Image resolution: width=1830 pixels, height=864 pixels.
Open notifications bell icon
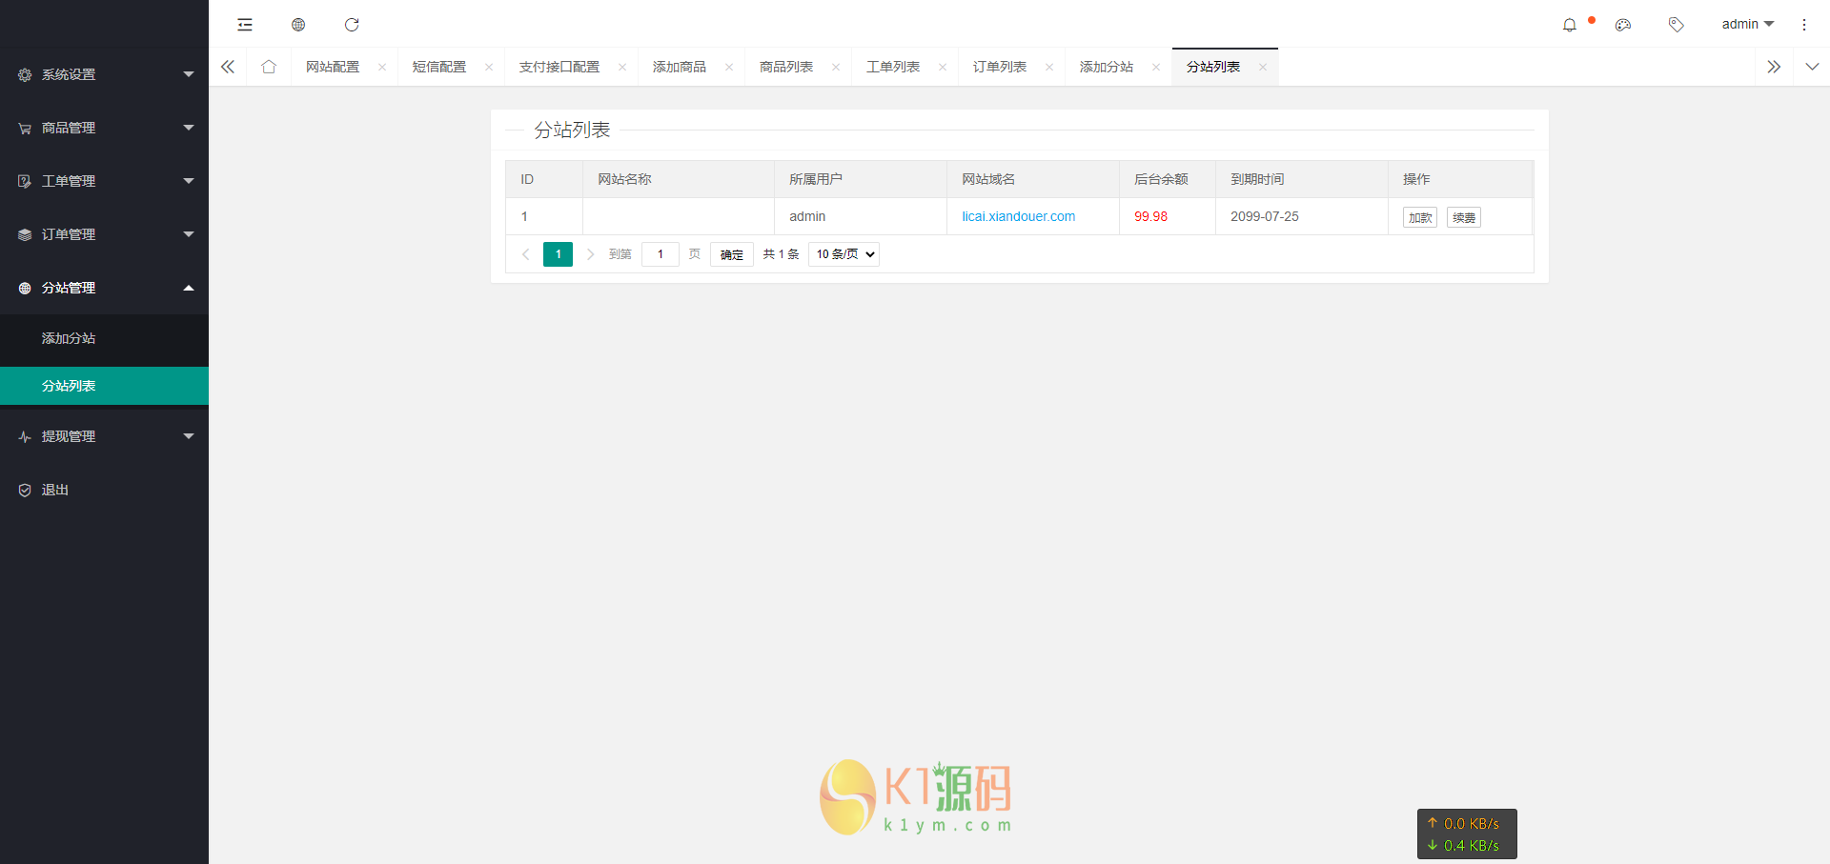click(x=1570, y=25)
